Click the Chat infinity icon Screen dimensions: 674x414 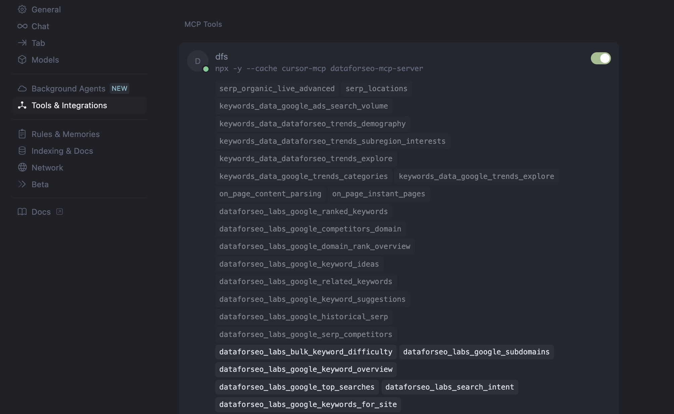[22, 26]
